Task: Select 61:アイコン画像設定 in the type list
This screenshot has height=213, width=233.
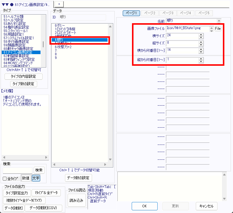Action: 22,52
